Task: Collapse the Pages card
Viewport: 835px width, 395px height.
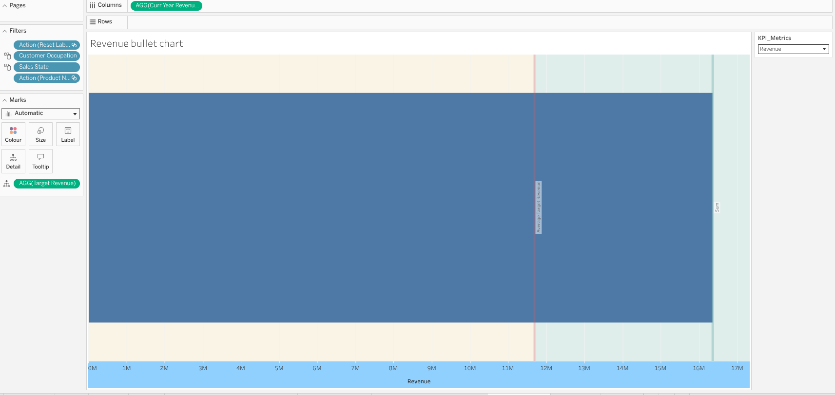Action: (x=5, y=6)
